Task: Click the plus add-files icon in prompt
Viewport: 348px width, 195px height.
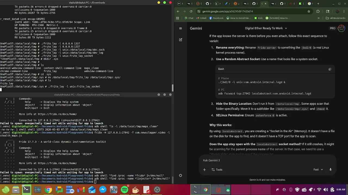Action: tap(204, 170)
